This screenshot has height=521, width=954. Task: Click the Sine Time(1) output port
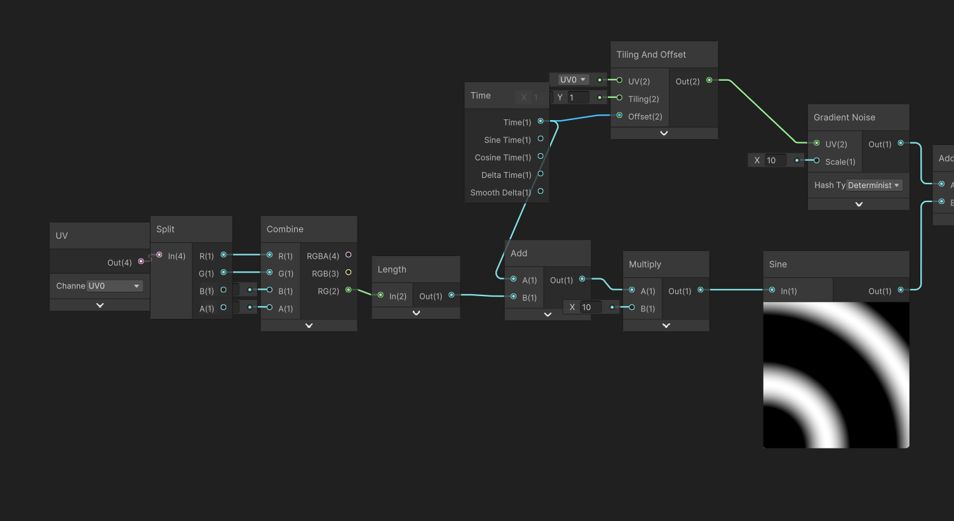pyautogui.click(x=541, y=139)
